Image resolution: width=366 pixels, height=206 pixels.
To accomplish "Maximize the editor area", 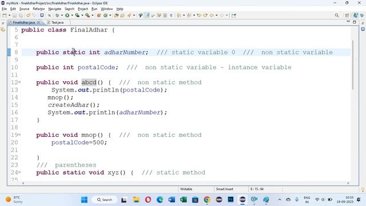I will pyautogui.click(x=355, y=22).
